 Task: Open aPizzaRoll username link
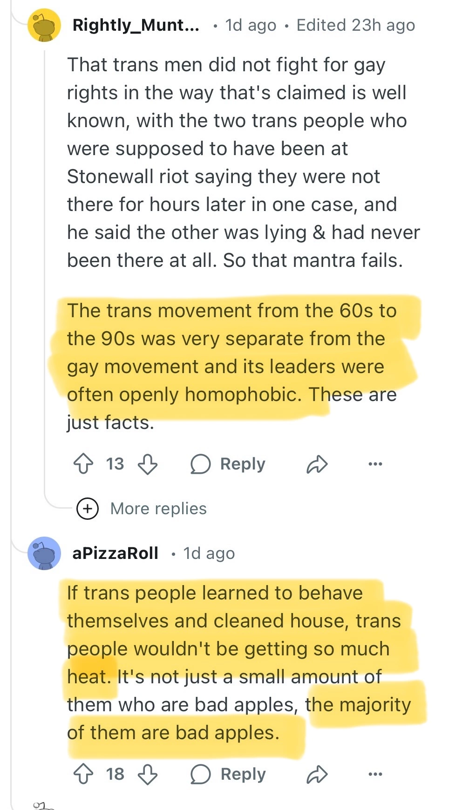[116, 553]
